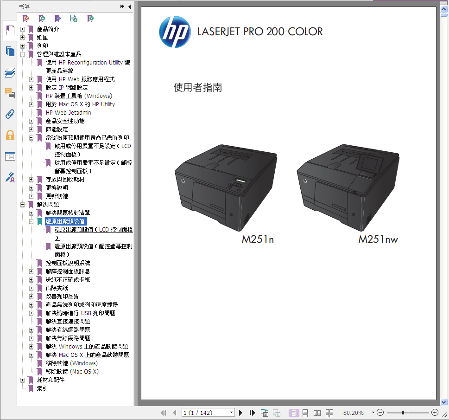Image resolution: width=449 pixels, height=420 pixels.
Task: Expand bookmark panel with double-arrow icon
Action: 122,6
